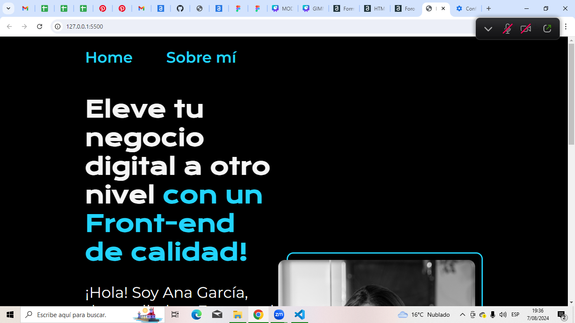This screenshot has height=323, width=575.
Task: Open Task View on the taskbar
Action: click(175, 315)
